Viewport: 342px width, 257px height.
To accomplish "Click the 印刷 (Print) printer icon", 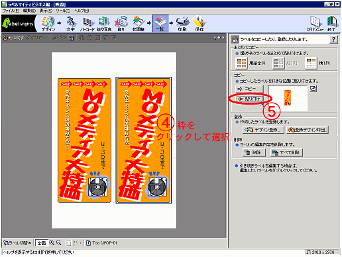I will [x=182, y=23].
